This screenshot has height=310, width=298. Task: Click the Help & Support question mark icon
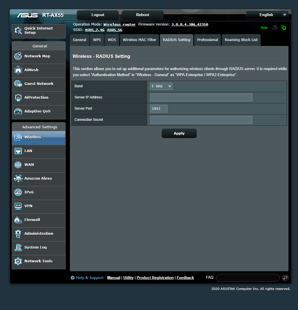click(x=72, y=278)
